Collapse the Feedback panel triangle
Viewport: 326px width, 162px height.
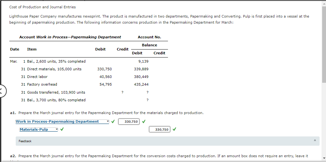click(315, 140)
